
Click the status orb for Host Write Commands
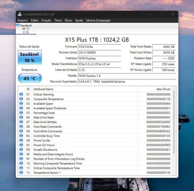pyautogui.click(x=21, y=131)
